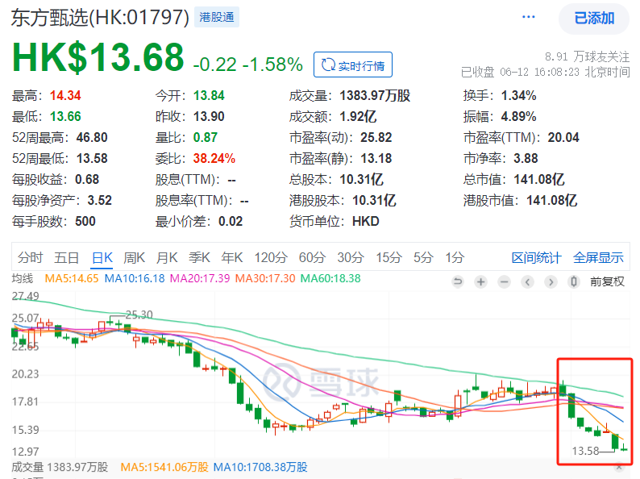Switch to 1分 interval tab
This screenshot has height=479, width=640.
(x=455, y=258)
